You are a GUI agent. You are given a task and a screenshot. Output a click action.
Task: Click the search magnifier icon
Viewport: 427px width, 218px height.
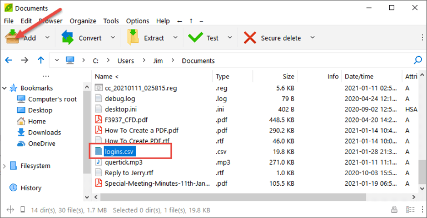click(x=418, y=60)
